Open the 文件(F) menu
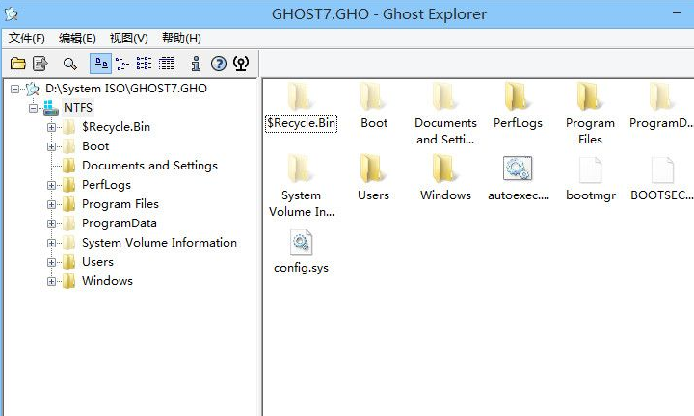Image resolution: width=694 pixels, height=416 pixels. [27, 39]
